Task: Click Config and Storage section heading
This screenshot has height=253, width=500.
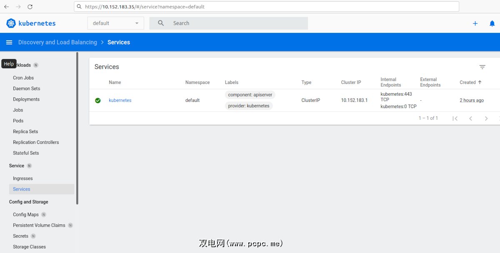Action: (29, 202)
